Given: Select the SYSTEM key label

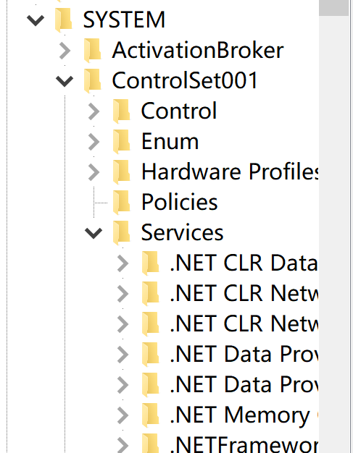Looking at the screenshot, I should click(x=124, y=20).
